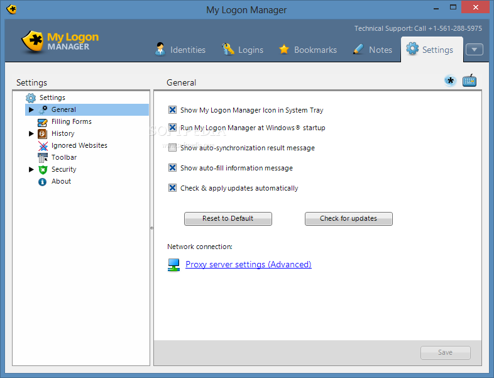Click Check for updates button
494x378 pixels.
pyautogui.click(x=349, y=218)
